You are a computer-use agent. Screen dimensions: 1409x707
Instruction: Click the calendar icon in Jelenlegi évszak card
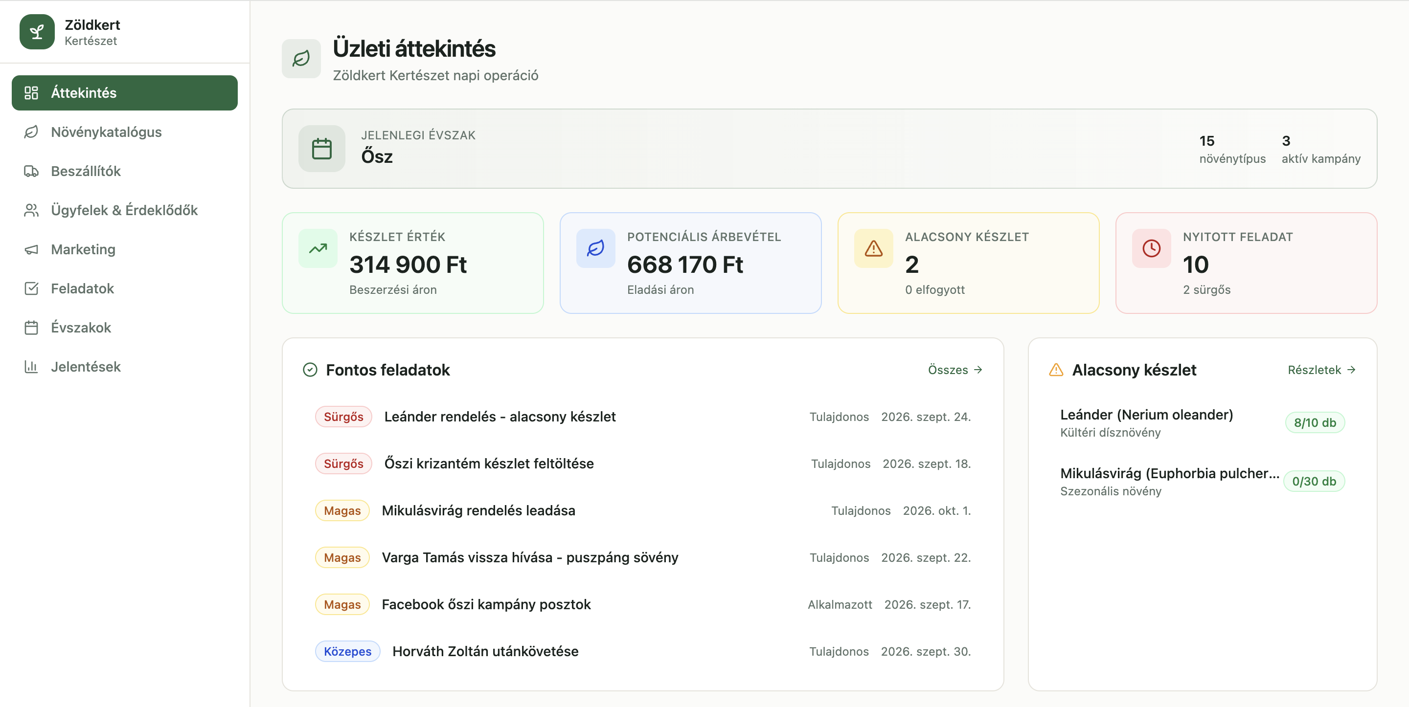(321, 149)
